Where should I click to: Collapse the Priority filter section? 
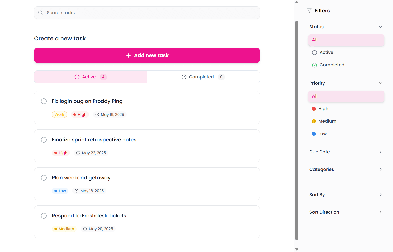tap(381, 83)
